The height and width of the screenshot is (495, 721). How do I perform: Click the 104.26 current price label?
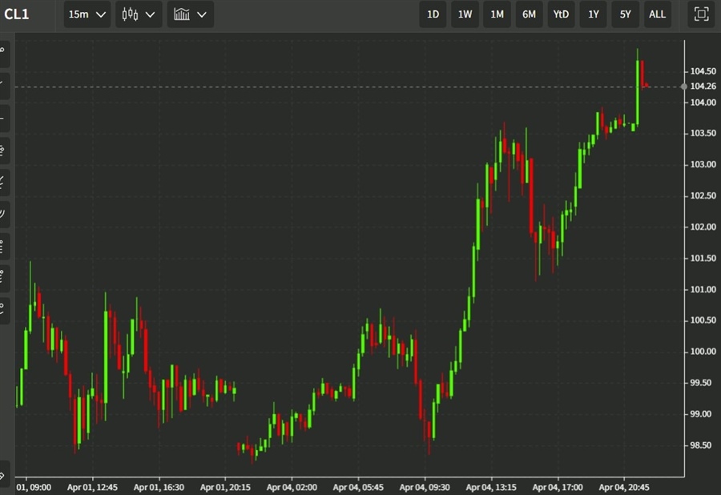click(703, 87)
